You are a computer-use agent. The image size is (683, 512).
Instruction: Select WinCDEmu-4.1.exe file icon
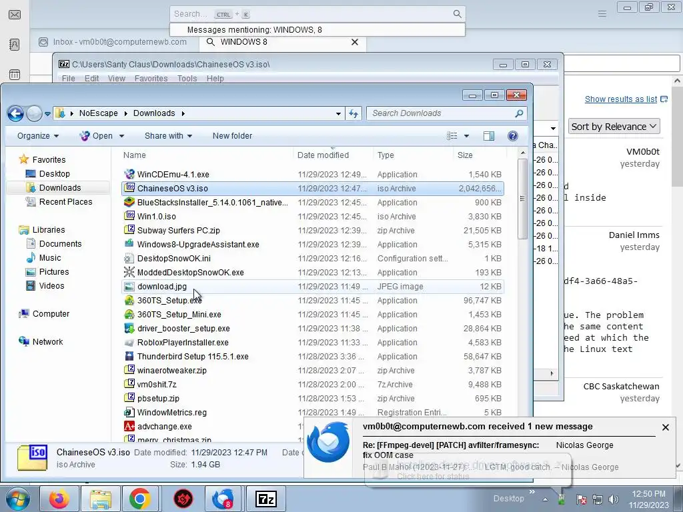129,174
